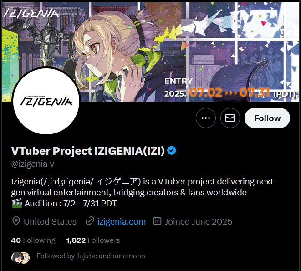Click the clapperboard emoji in the bio
This screenshot has width=301, height=271.
click(17, 204)
